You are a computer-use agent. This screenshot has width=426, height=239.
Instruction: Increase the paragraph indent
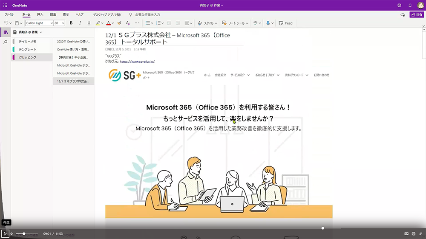(x=178, y=23)
